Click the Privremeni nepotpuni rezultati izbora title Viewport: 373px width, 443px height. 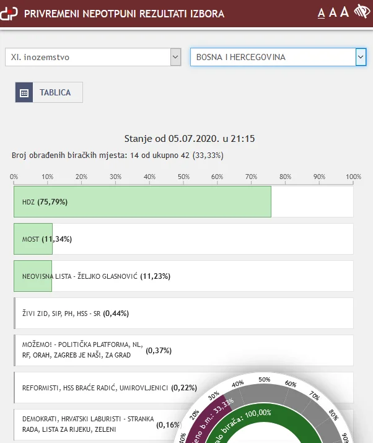click(x=124, y=13)
